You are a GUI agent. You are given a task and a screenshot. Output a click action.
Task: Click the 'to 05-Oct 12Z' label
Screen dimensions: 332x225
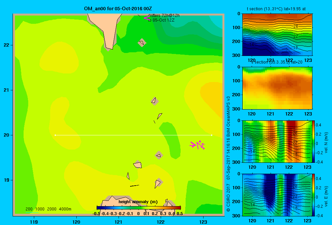click(161, 20)
